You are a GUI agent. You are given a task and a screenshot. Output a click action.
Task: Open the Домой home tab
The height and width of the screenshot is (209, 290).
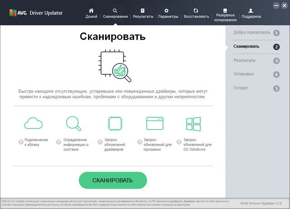point(91,13)
